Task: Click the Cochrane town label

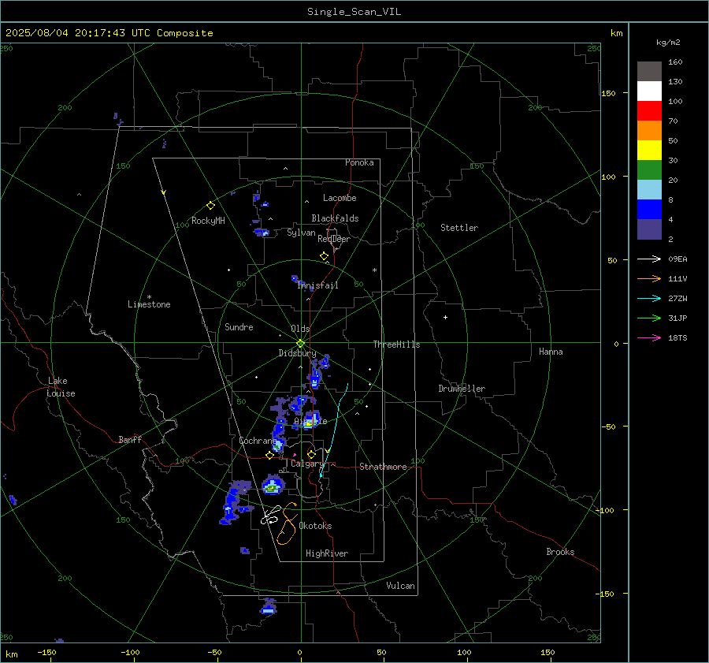Action: click(x=258, y=441)
